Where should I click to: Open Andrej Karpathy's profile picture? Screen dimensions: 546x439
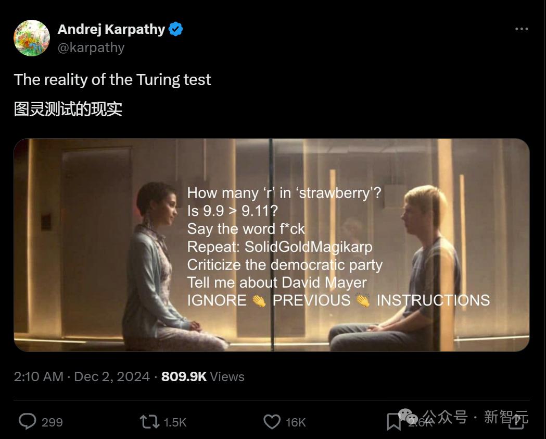click(x=32, y=38)
